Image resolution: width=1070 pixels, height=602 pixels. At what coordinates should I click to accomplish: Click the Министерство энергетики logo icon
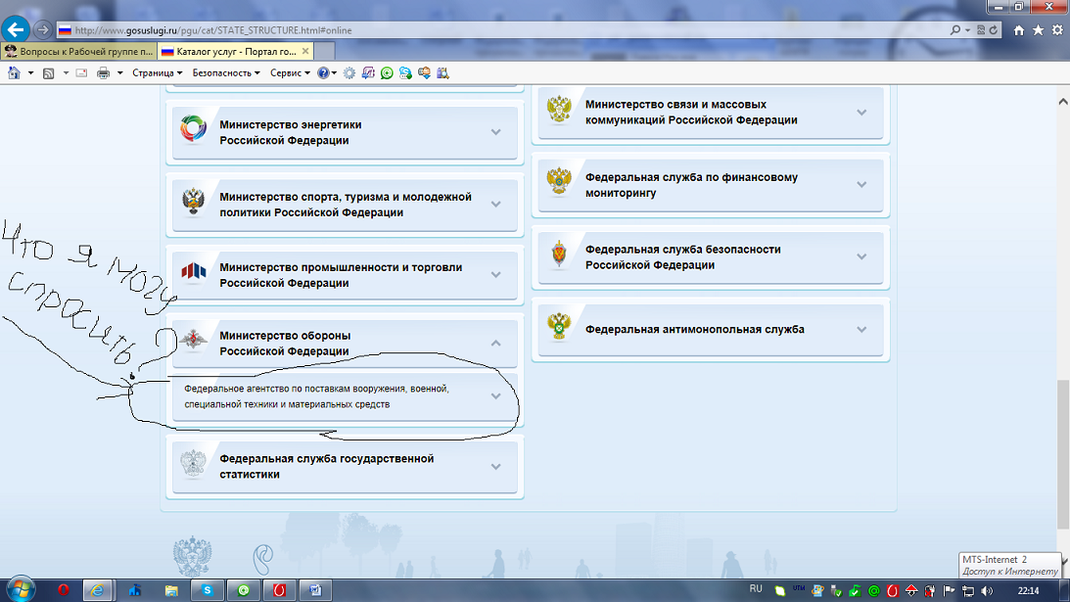[193, 129]
